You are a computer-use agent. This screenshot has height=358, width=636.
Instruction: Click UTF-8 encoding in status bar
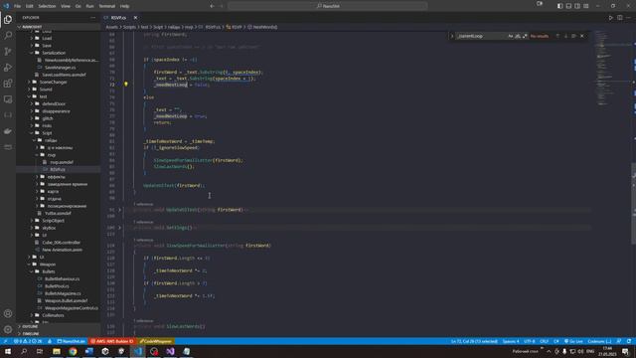[x=530, y=341]
